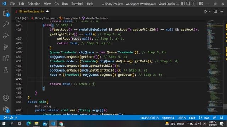Open Windows action center notifications

click(x=222, y=123)
